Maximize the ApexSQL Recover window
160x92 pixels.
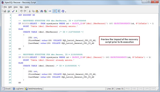pyautogui.click(x=149, y=2)
